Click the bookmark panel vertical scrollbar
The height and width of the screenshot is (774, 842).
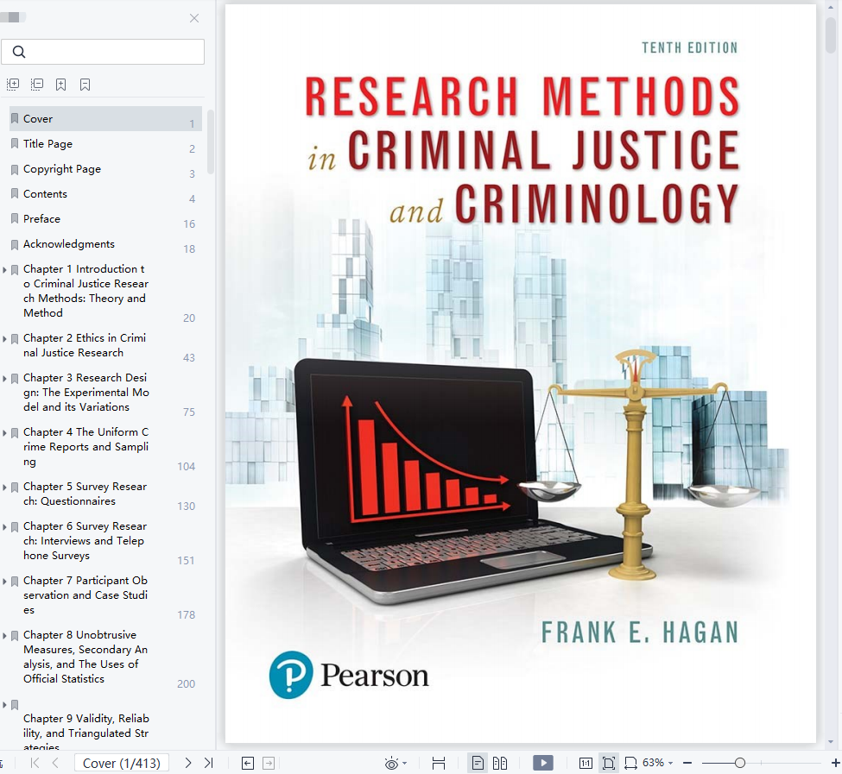(211, 142)
